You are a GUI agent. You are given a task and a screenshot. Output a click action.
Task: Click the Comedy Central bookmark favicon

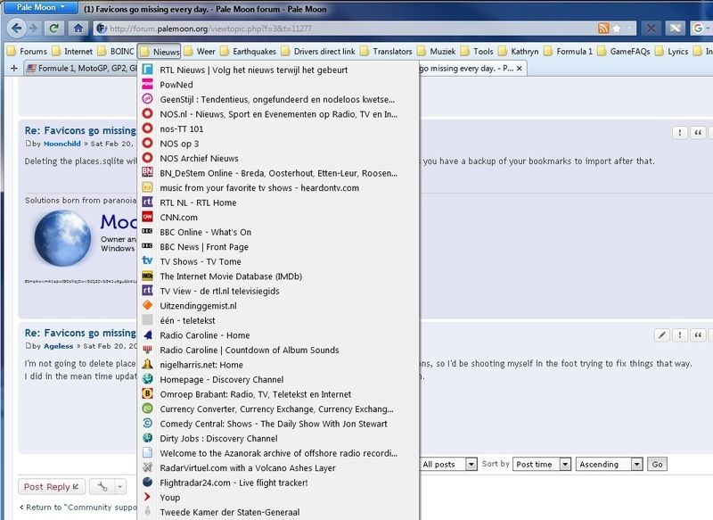[x=147, y=423]
